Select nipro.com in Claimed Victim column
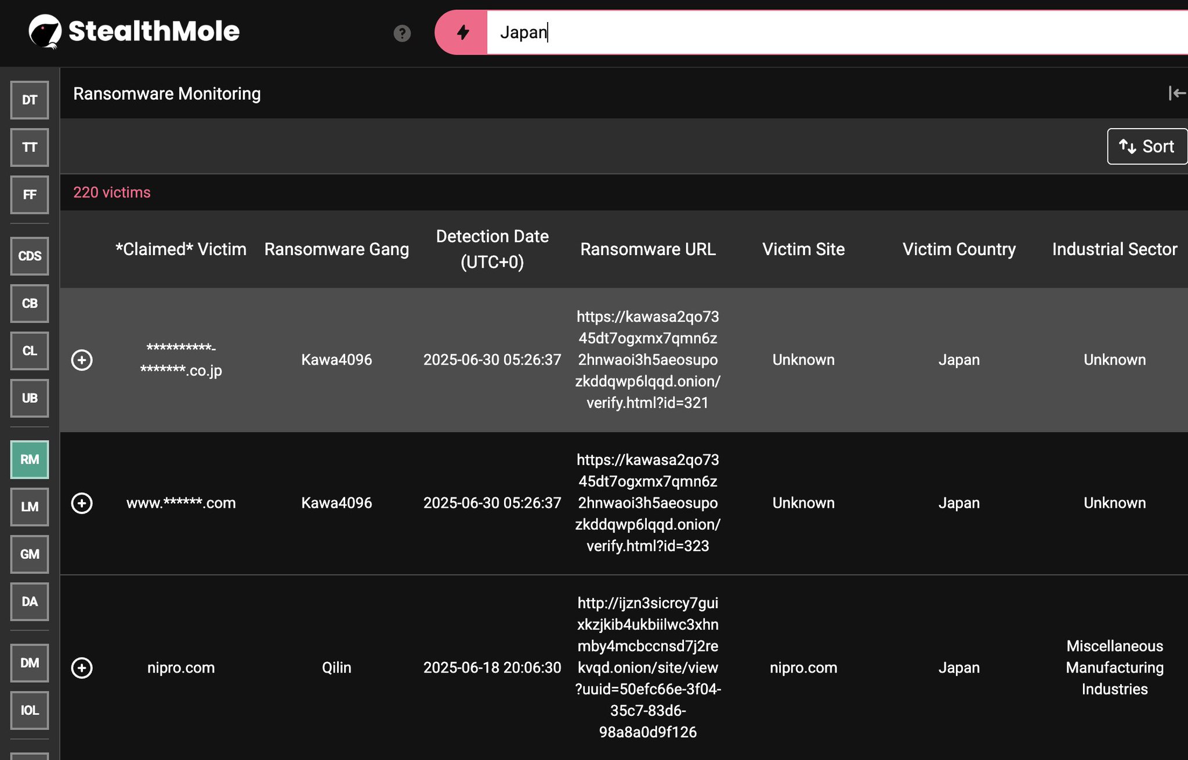 point(181,668)
